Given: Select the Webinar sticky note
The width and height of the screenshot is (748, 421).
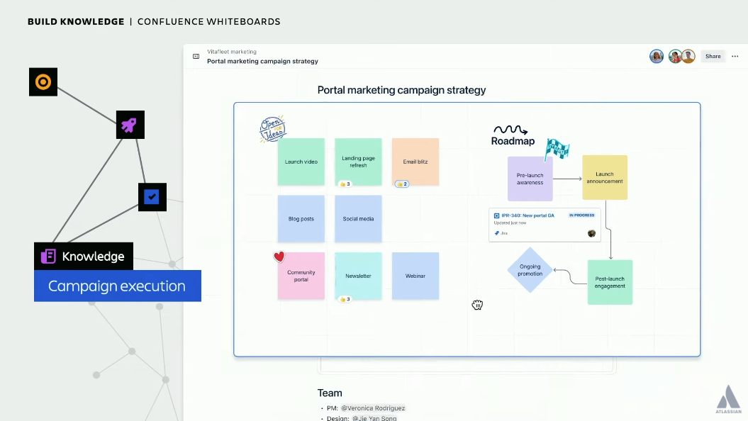Looking at the screenshot, I should pyautogui.click(x=415, y=276).
